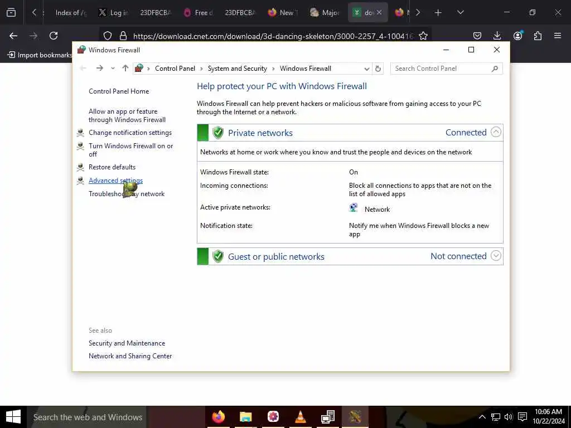The image size is (571, 428).
Task: Open File Explorer from the taskbar
Action: [x=246, y=417]
